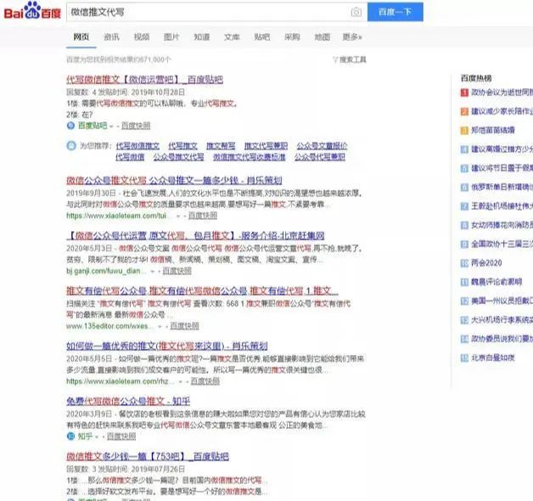Image resolution: width=533 pixels, height=501 pixels.
Task: Open 百度快照 after xiaoleteam.com/tui URL
Action: tap(203, 216)
